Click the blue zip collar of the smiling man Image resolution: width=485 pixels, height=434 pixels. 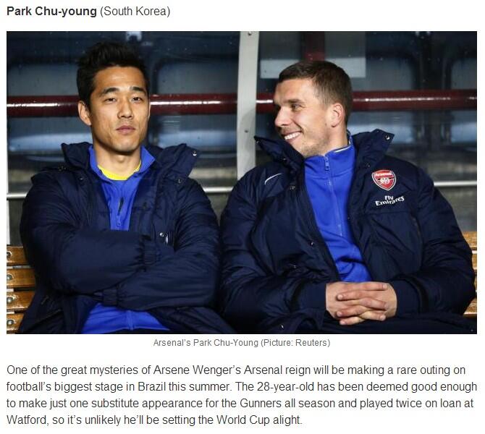(x=329, y=159)
